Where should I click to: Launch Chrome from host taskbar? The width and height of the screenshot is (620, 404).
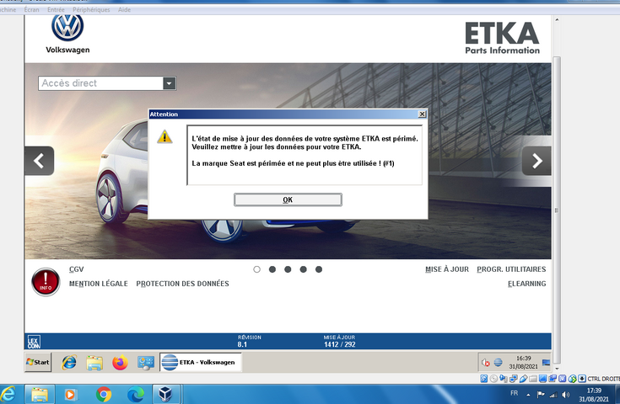104,394
